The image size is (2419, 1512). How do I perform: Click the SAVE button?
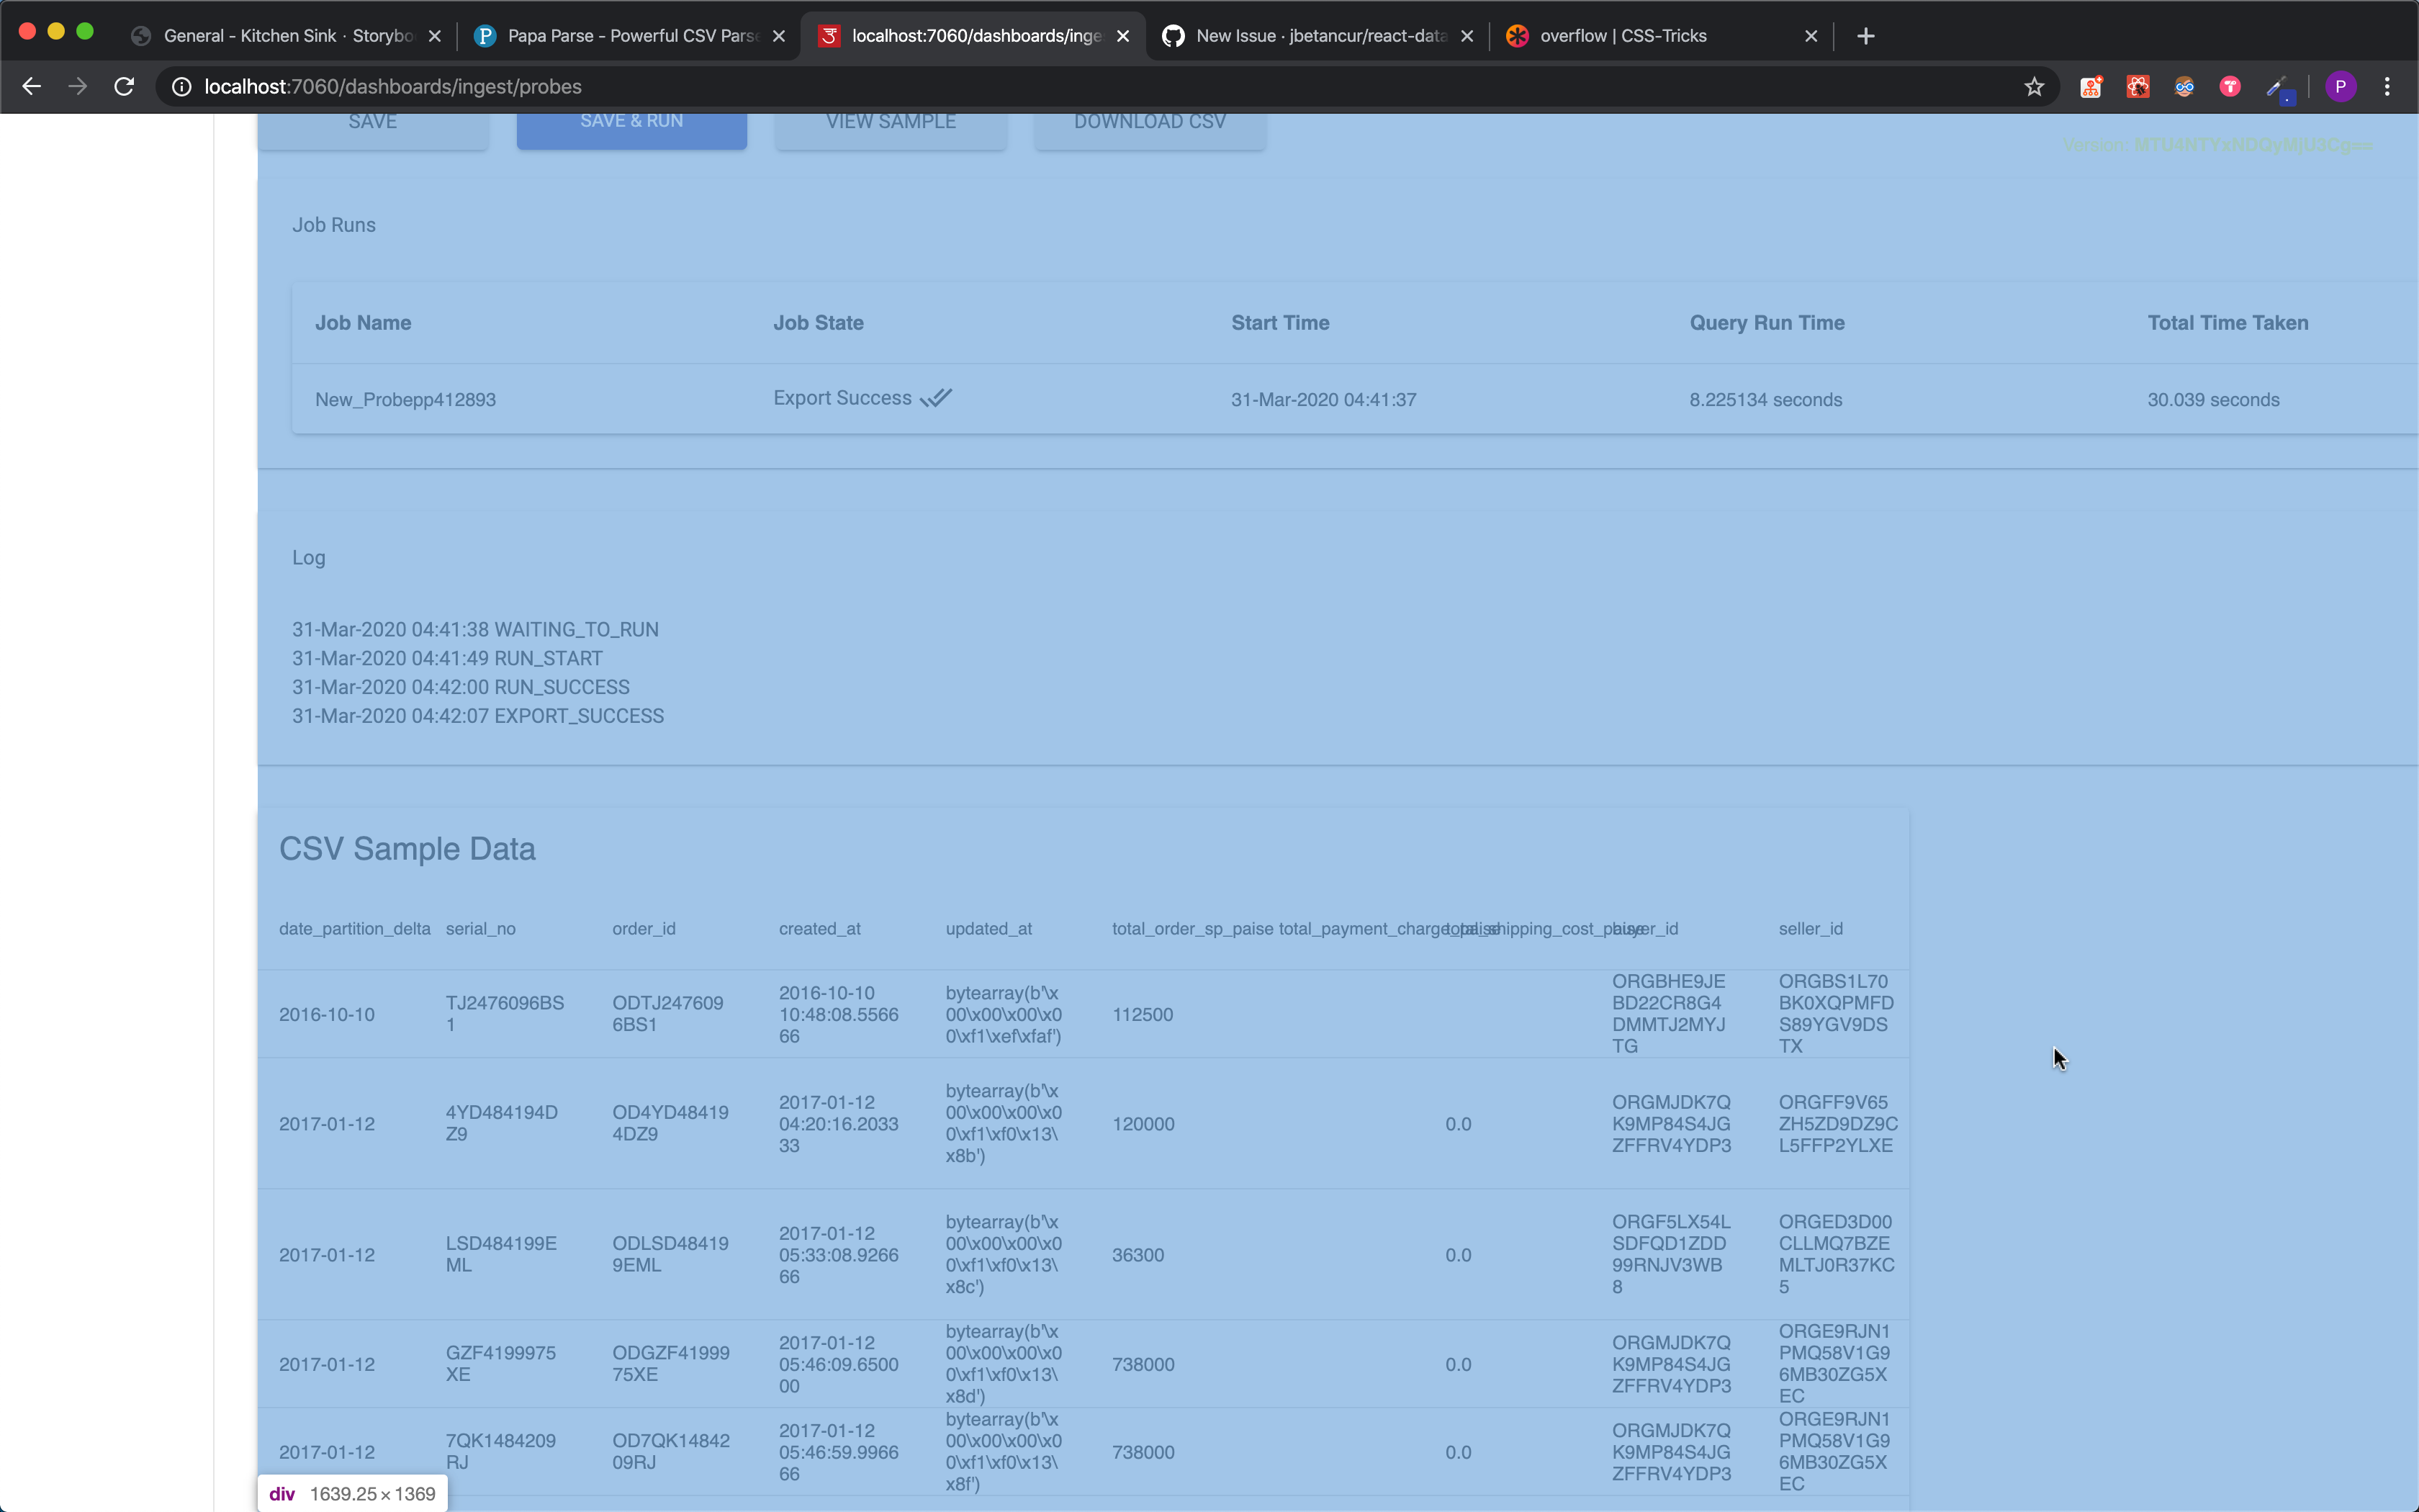[x=373, y=128]
